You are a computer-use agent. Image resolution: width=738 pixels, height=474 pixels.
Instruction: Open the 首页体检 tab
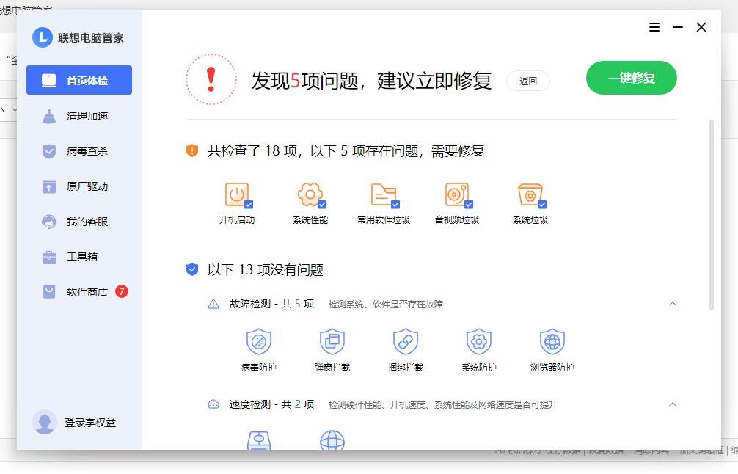pos(79,80)
